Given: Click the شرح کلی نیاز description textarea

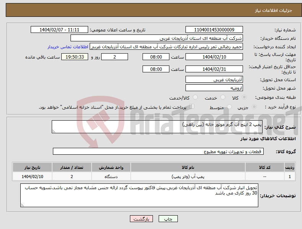Looking at the screenshot, I should tap(157, 127).
